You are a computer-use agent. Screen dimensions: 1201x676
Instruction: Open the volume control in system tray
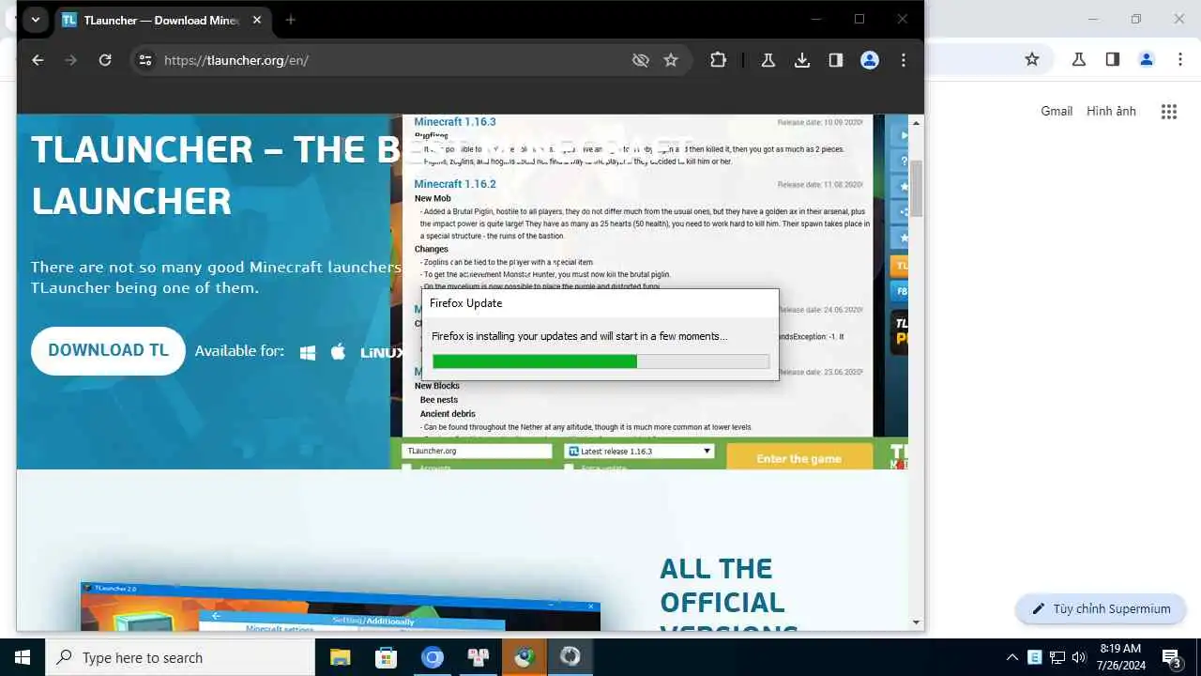pos(1079,657)
